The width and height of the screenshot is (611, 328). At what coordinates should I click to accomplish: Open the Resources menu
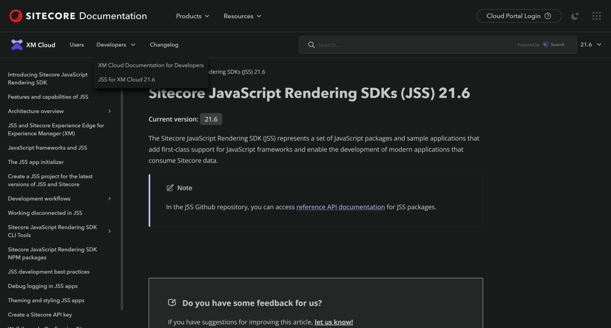point(242,16)
